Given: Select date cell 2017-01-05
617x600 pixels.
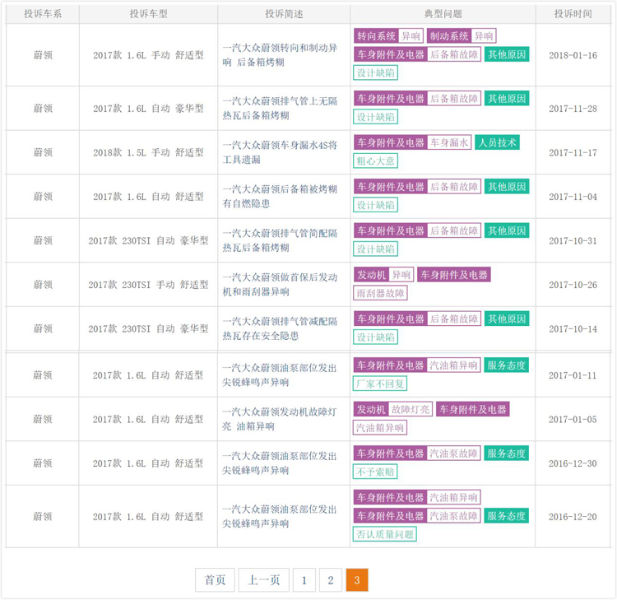Looking at the screenshot, I should coord(573,419).
